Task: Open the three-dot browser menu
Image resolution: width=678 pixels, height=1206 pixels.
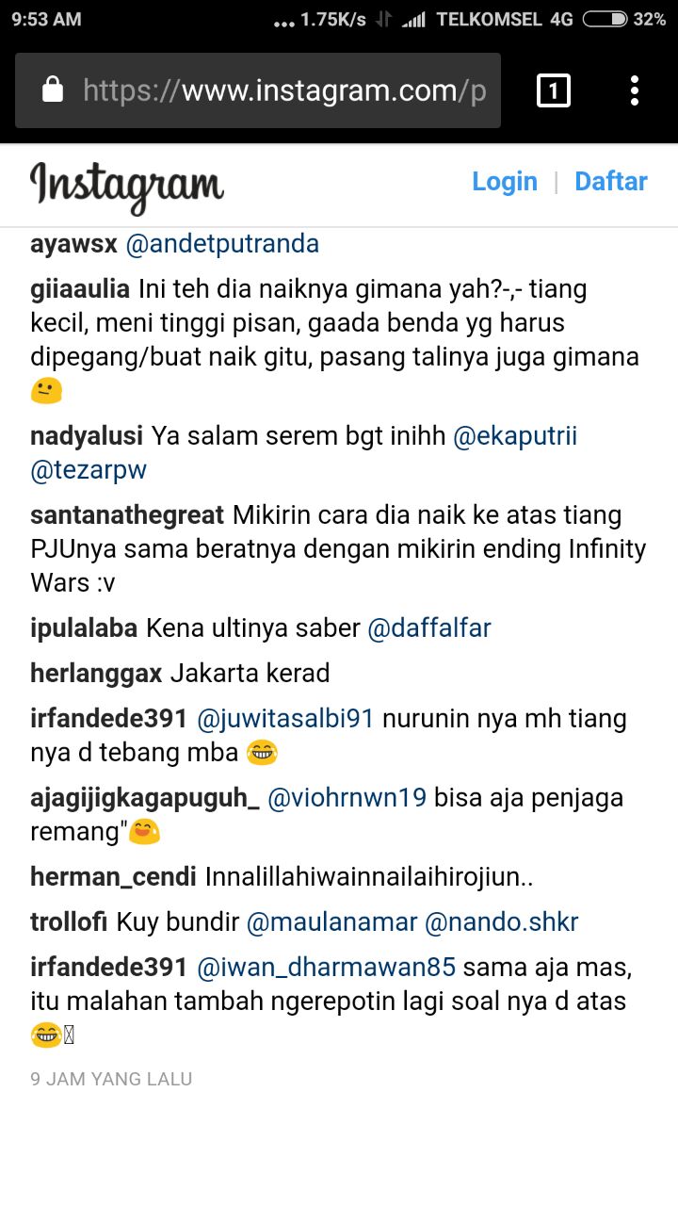Action: click(x=635, y=90)
